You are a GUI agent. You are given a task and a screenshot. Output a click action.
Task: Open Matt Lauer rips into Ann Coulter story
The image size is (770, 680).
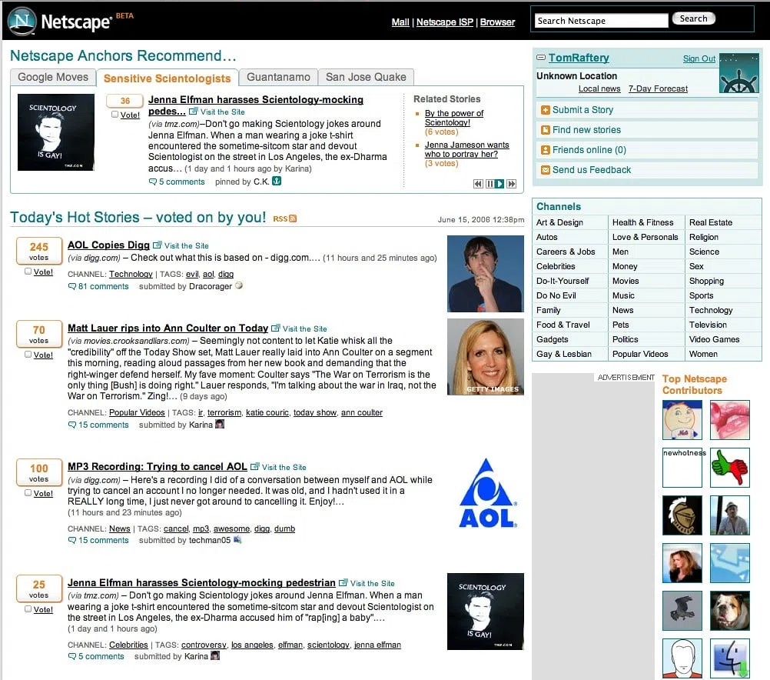[168, 328]
